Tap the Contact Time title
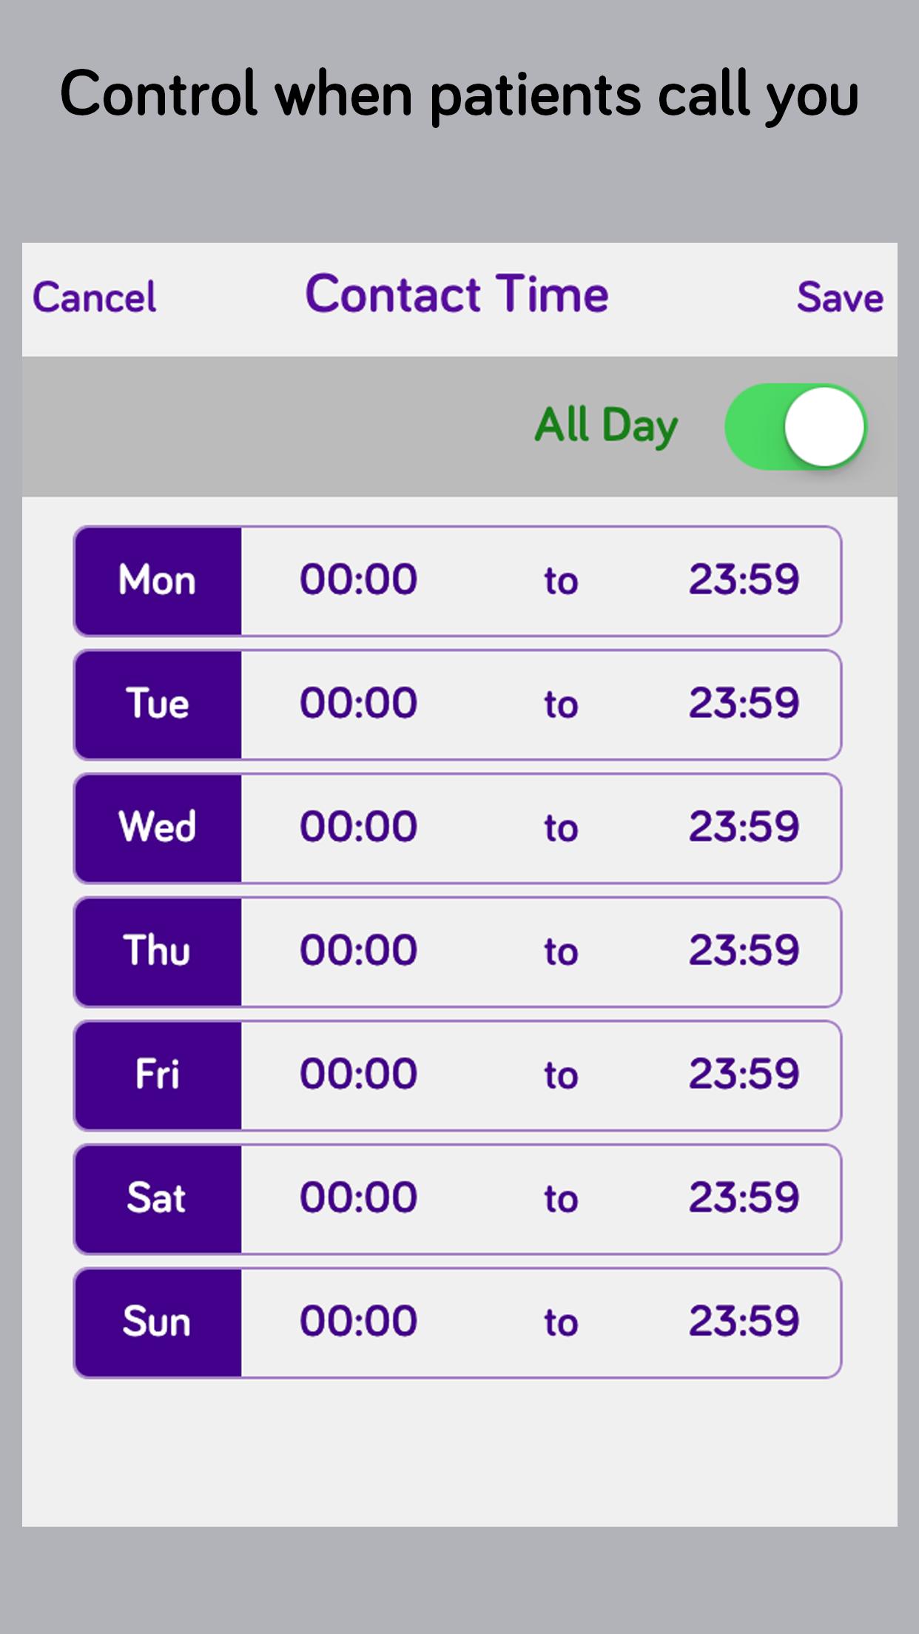 pos(457,295)
